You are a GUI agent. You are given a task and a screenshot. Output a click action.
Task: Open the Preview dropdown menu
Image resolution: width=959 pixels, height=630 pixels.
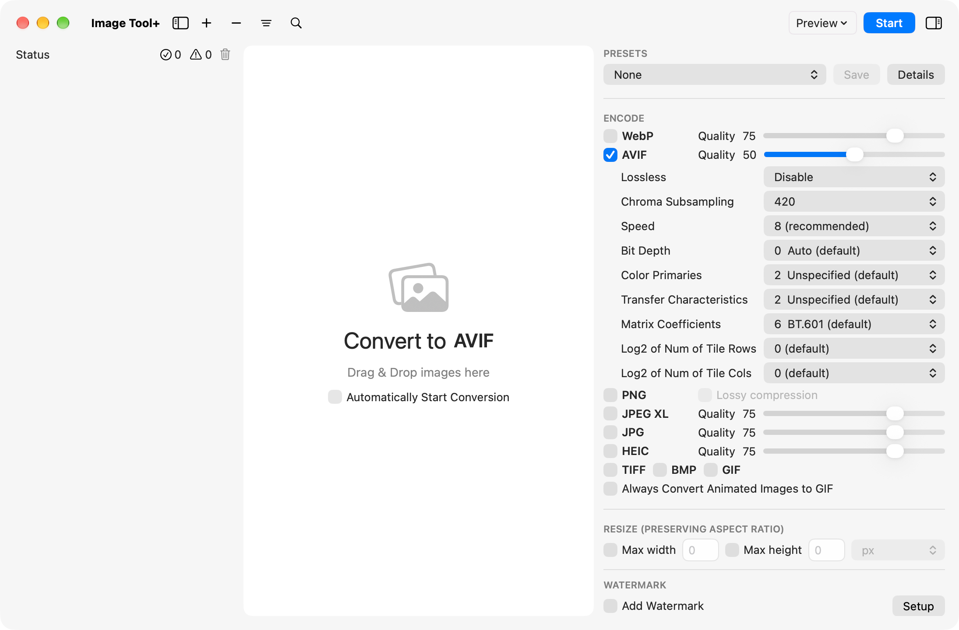pos(822,23)
